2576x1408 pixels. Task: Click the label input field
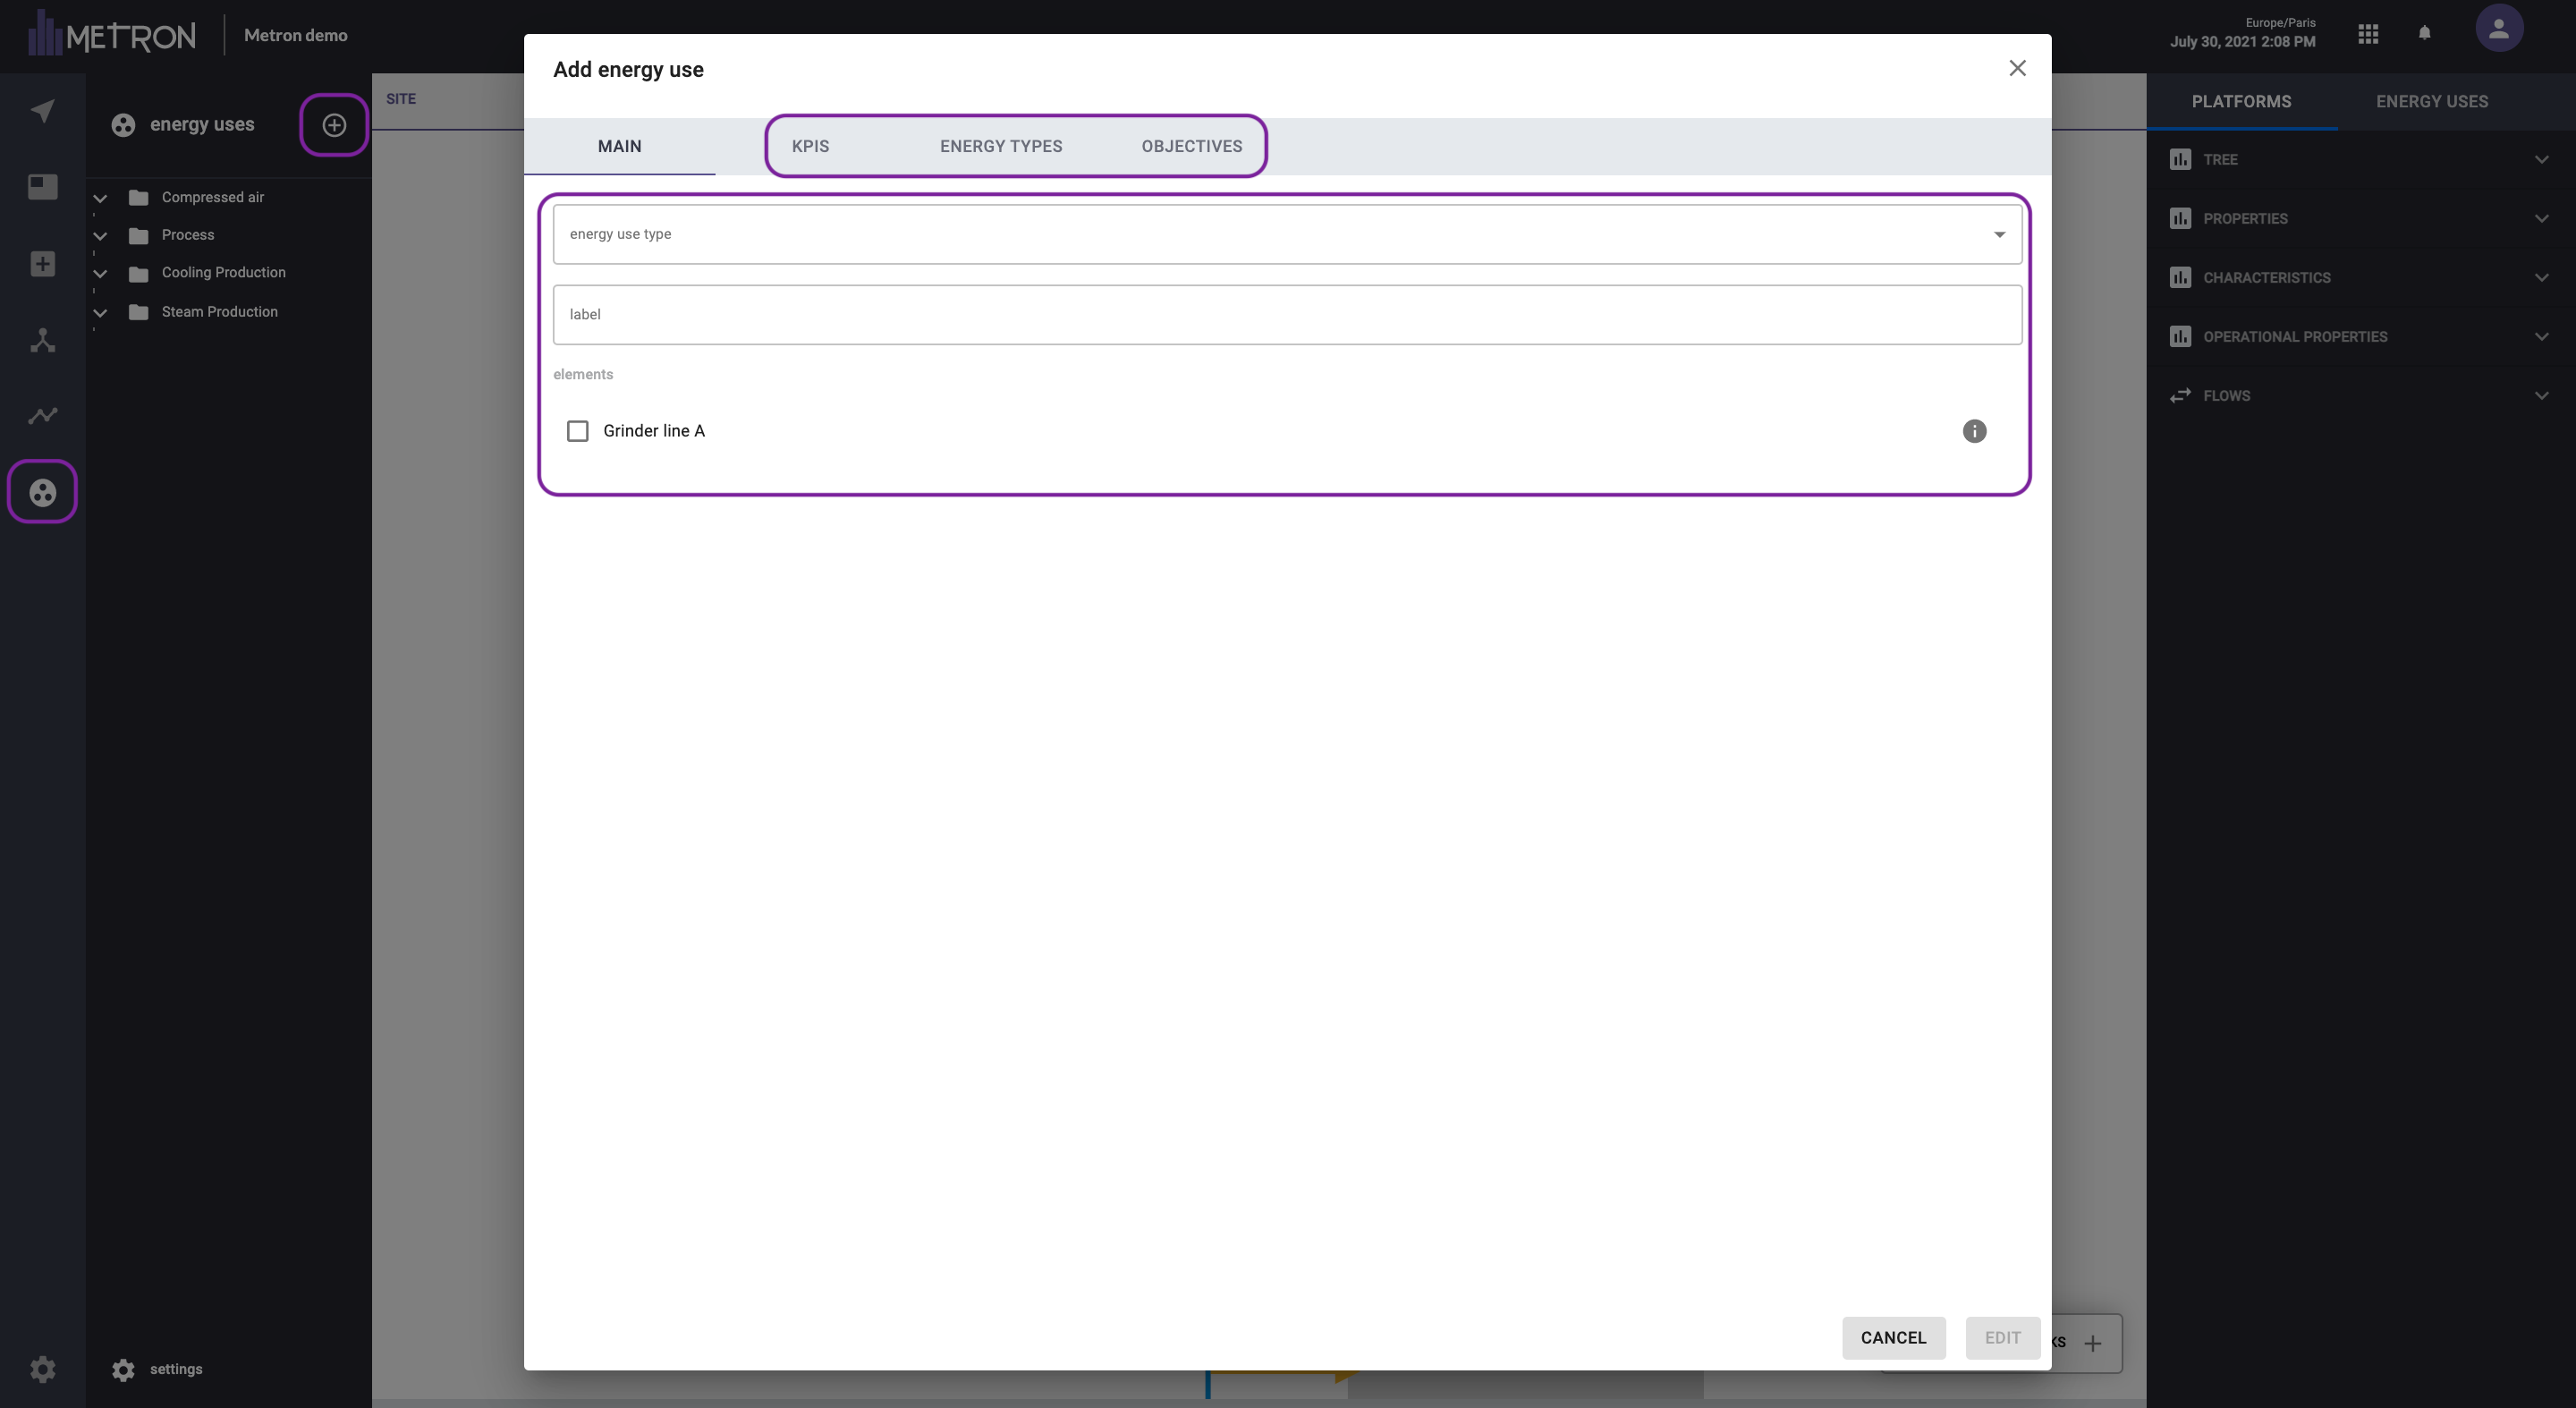[1287, 314]
